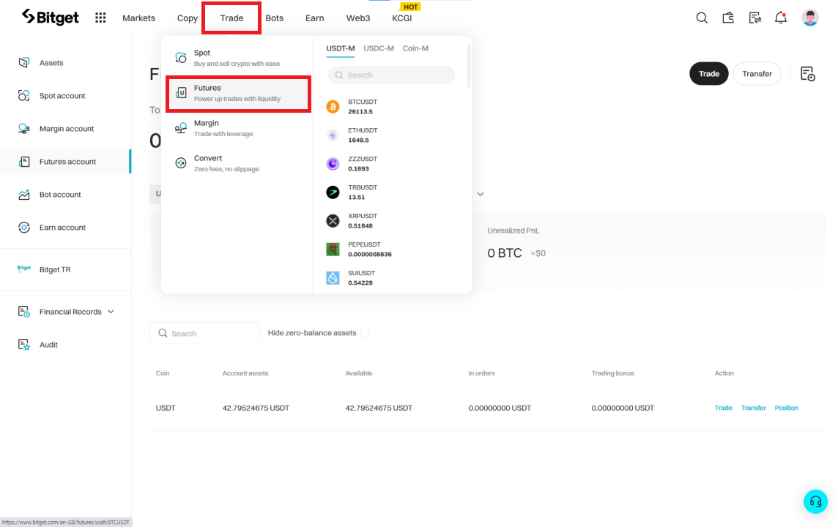The image size is (838, 527).
Task: Click the Bitget TR sidebar icon
Action: click(x=24, y=269)
